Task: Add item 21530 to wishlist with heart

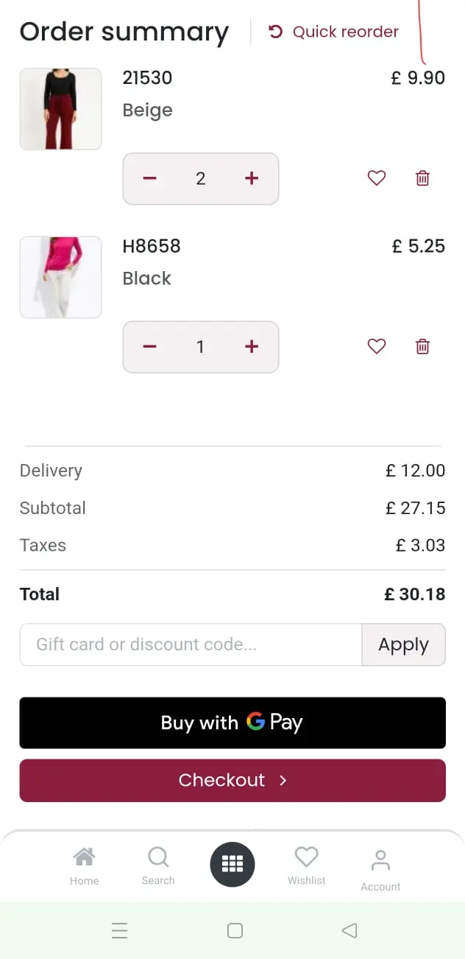Action: tap(376, 178)
